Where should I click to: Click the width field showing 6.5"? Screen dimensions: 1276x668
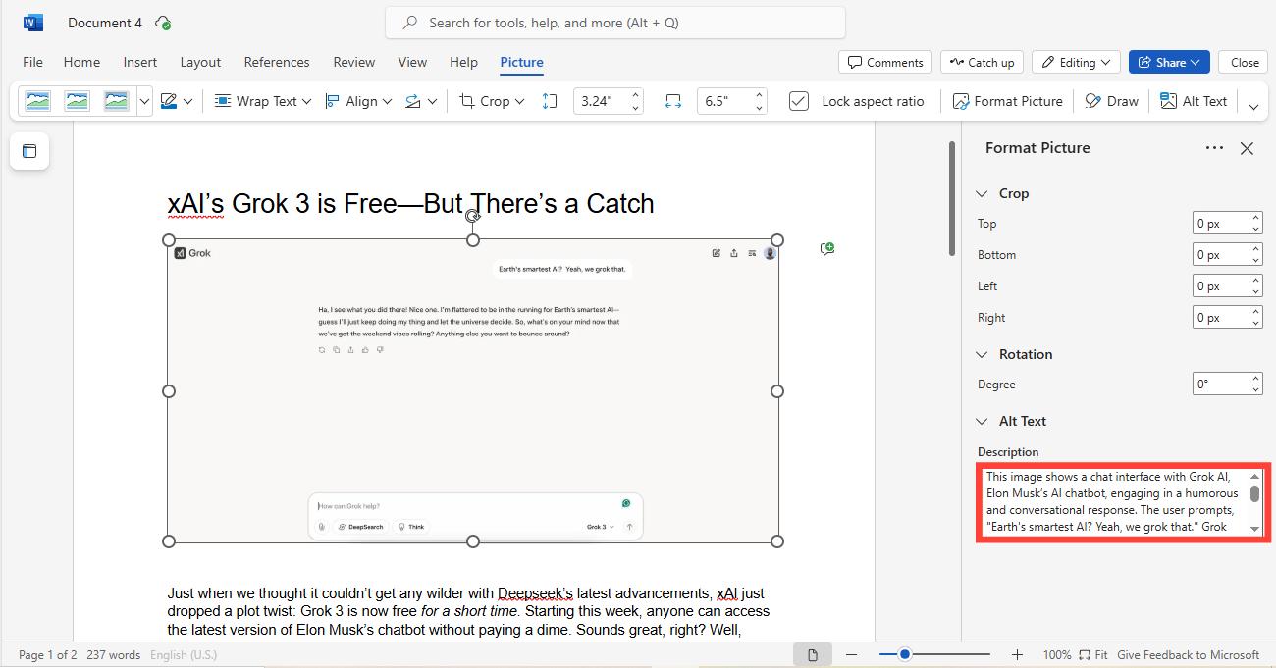point(724,101)
